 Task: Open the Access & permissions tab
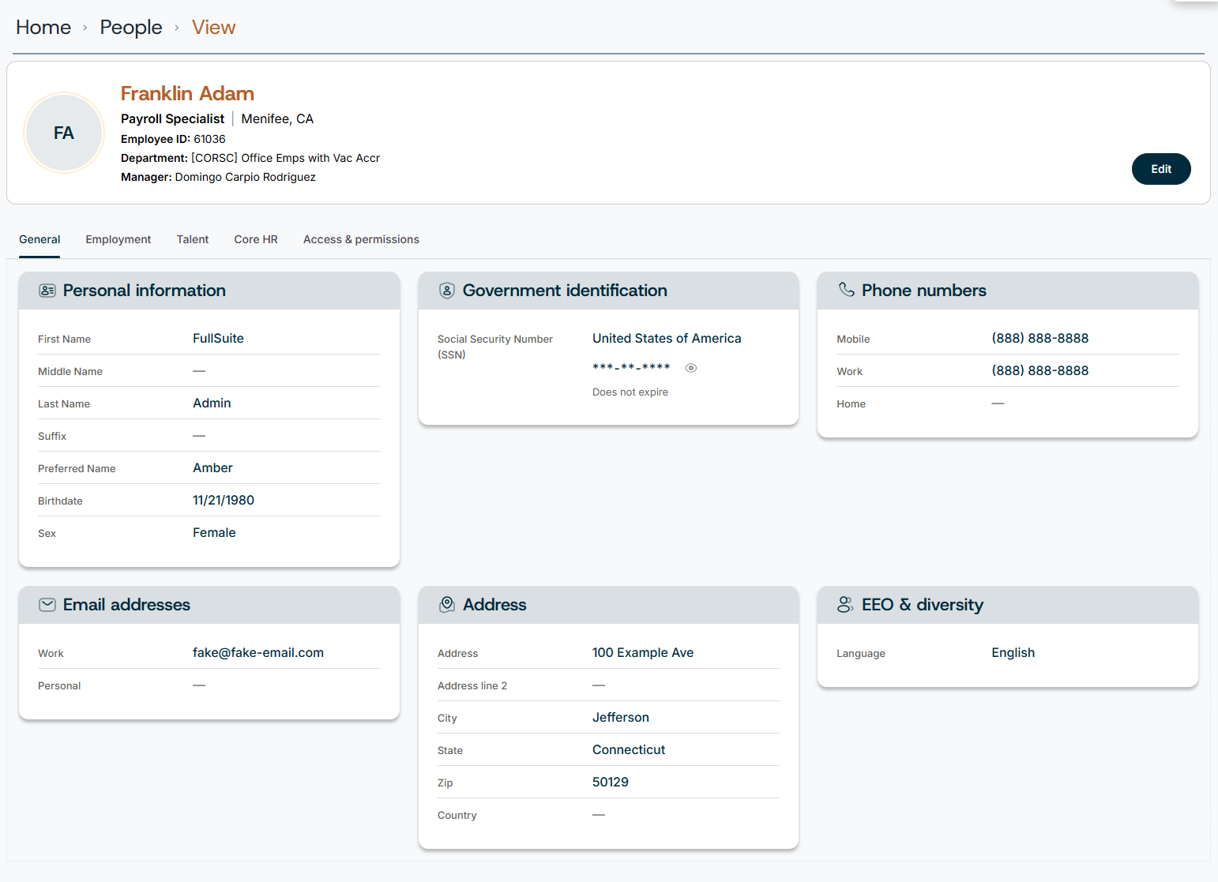pyautogui.click(x=361, y=239)
